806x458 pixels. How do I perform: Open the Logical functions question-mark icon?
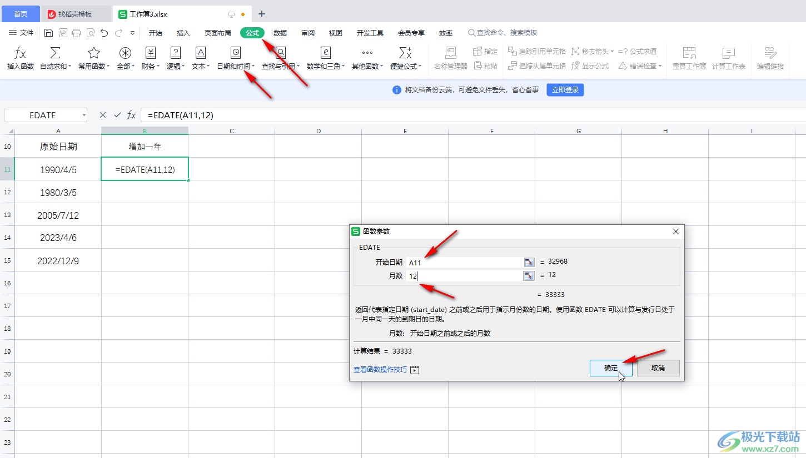click(x=176, y=53)
